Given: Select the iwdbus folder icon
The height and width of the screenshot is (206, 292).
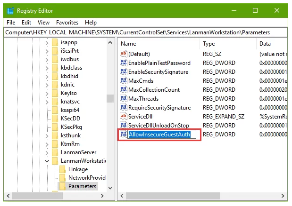Looking at the screenshot, I should point(55,59).
